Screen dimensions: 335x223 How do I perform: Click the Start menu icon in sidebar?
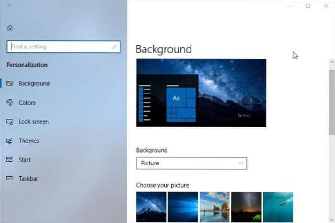pyautogui.click(x=10, y=160)
